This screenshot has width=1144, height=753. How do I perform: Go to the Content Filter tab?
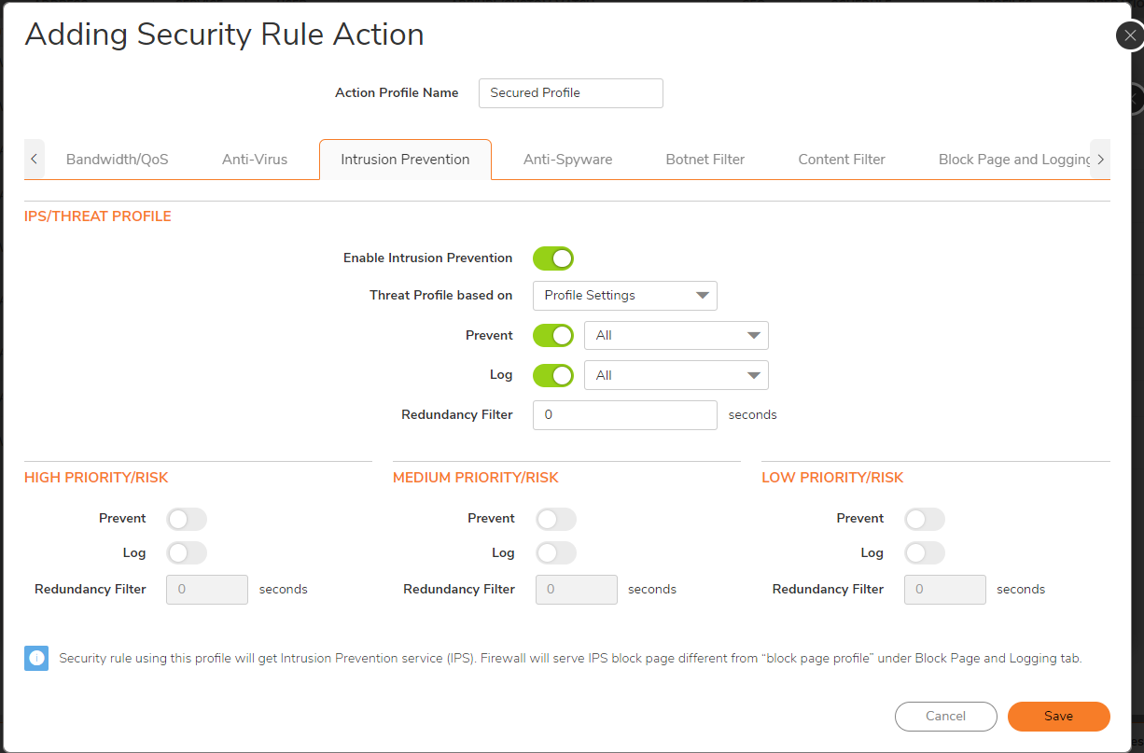(x=841, y=160)
